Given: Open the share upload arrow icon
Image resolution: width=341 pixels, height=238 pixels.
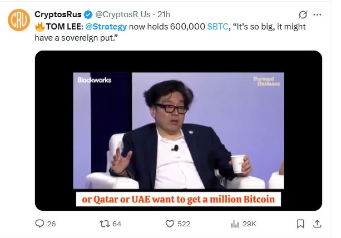Looking at the screenshot, I should point(317,224).
